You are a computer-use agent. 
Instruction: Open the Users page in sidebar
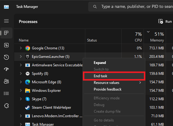pos(6,81)
